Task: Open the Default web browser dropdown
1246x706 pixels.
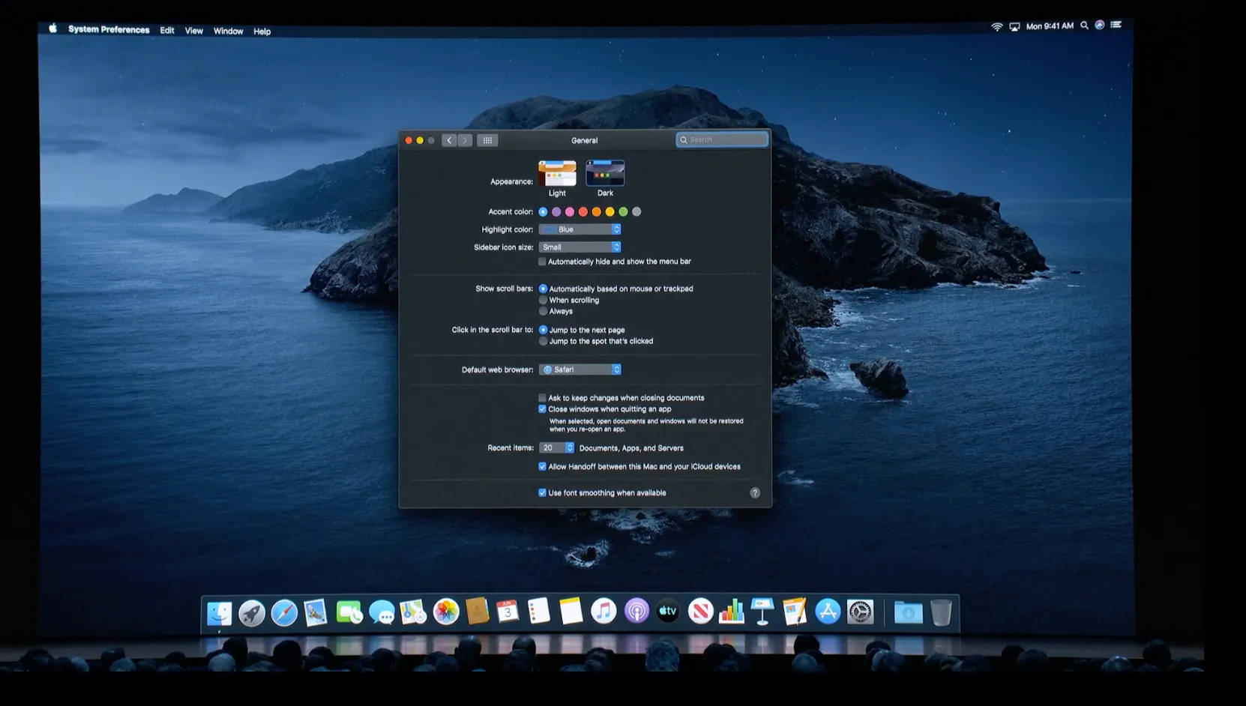Action: click(580, 369)
